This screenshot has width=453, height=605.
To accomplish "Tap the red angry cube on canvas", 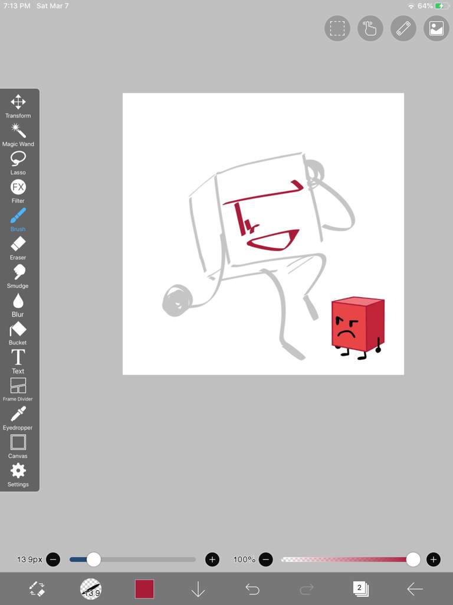I will pos(358,328).
